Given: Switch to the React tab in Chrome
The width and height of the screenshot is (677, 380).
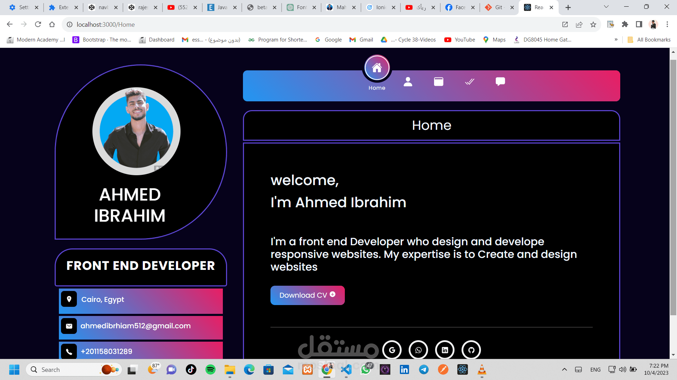Looking at the screenshot, I should 536,7.
